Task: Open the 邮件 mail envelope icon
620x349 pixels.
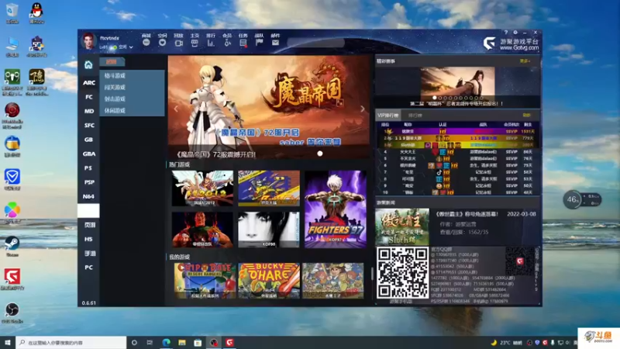Action: [275, 40]
